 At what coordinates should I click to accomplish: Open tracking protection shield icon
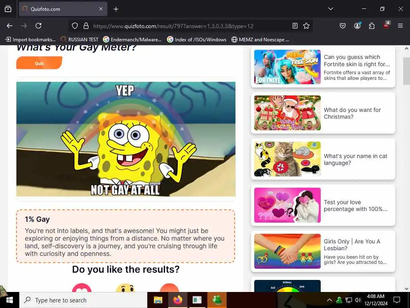pyautogui.click(x=75, y=26)
